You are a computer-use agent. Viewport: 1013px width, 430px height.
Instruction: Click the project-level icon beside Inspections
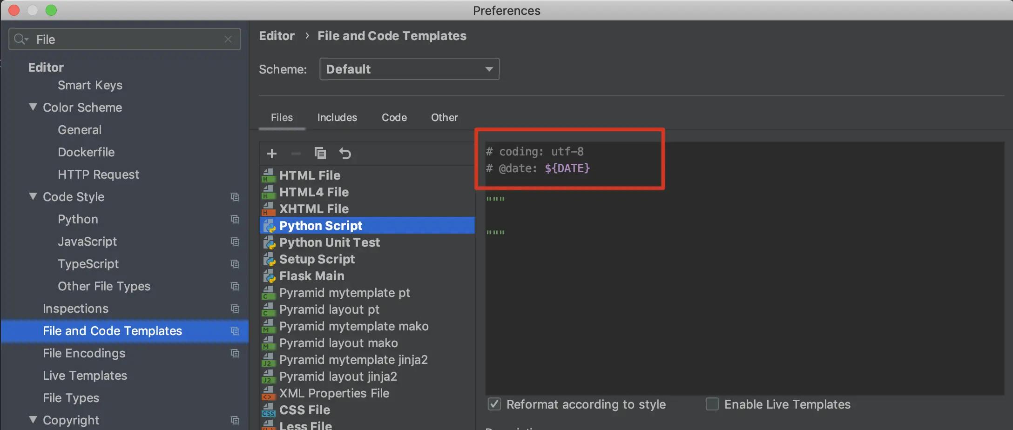235,309
